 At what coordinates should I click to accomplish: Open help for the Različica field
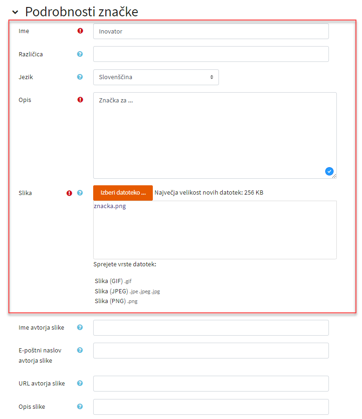[x=80, y=54]
